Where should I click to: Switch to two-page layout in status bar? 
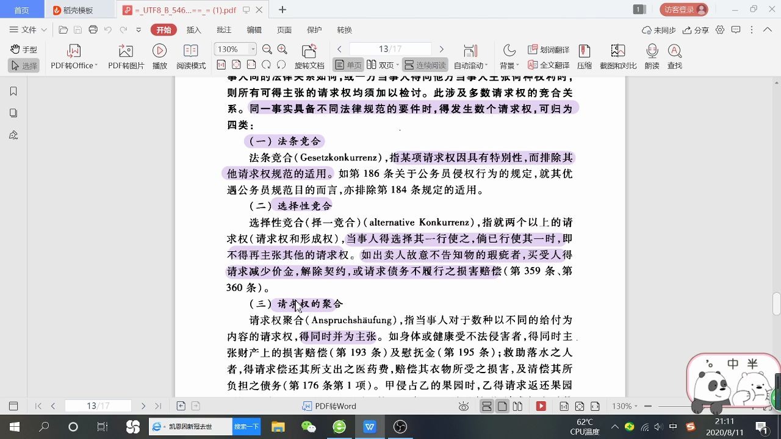pos(517,406)
